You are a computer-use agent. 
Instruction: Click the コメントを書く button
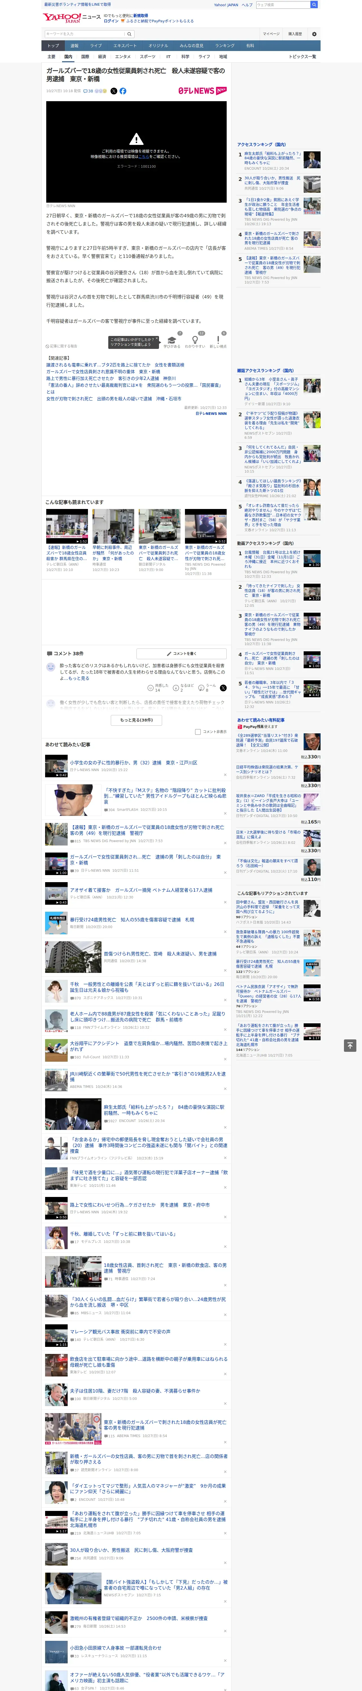coord(182,653)
